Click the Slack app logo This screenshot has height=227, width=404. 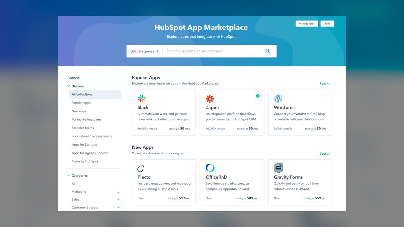tap(141, 99)
